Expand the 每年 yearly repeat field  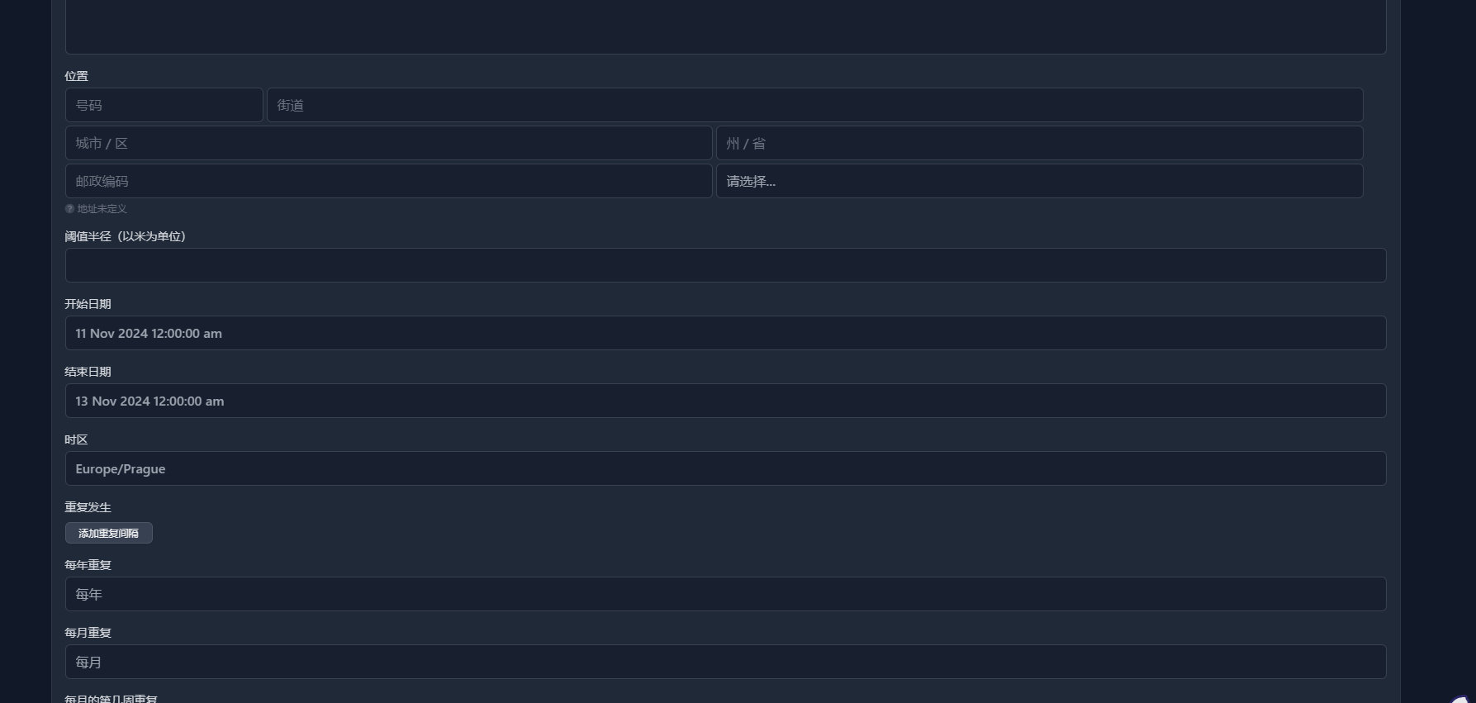725,594
